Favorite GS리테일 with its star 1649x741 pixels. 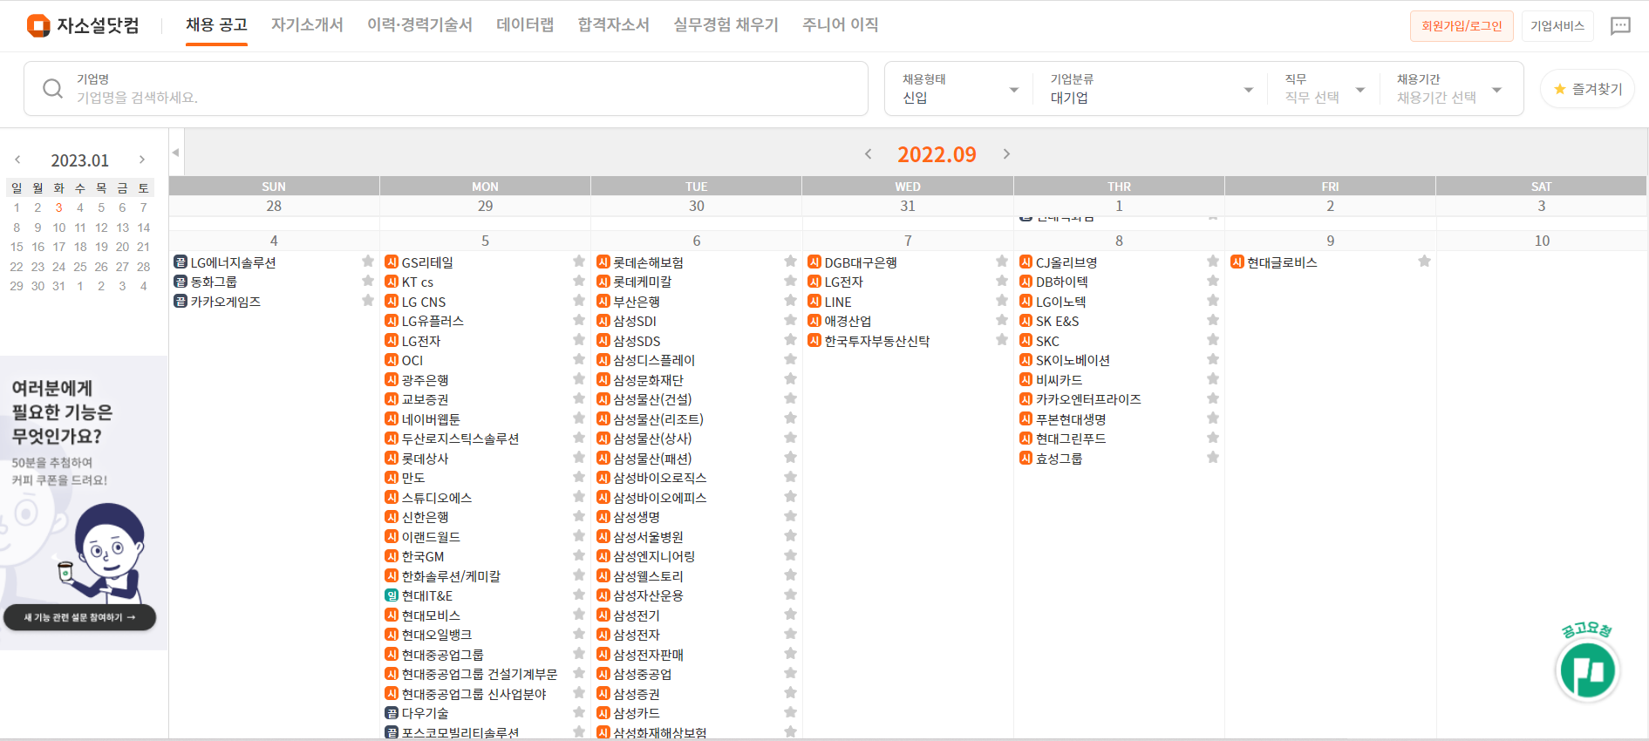(579, 261)
